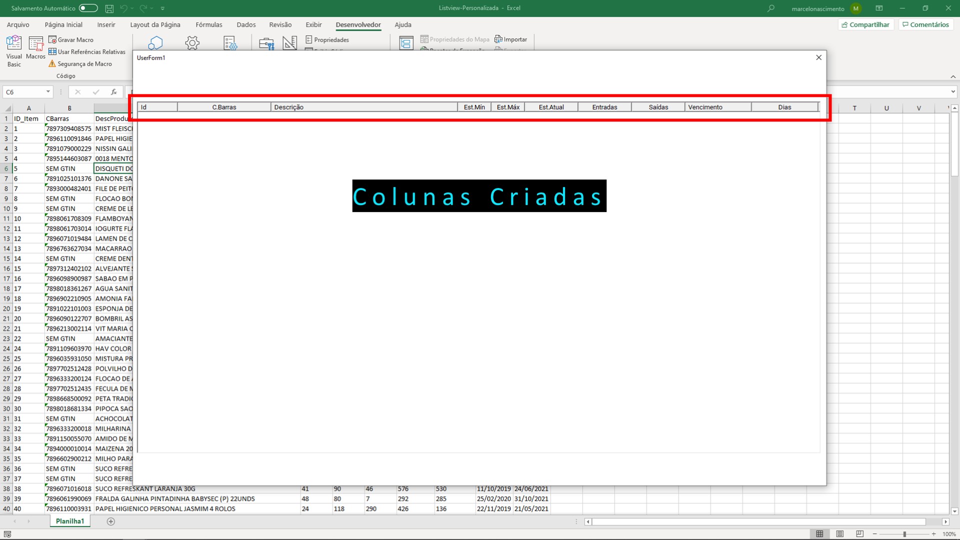The width and height of the screenshot is (960, 540).
Task: Open the Insert controls toolbox icon
Action: 266,43
